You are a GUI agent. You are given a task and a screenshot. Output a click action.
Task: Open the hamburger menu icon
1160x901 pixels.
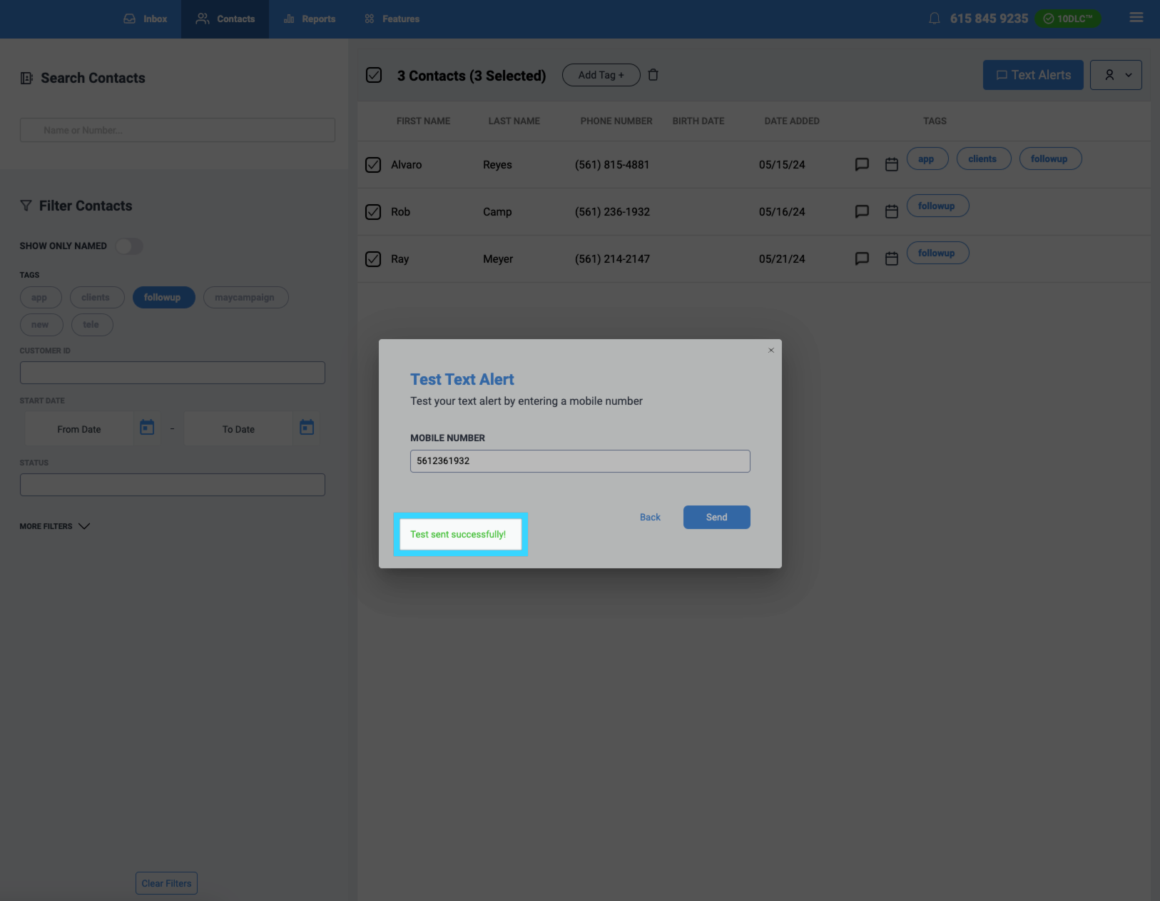click(1136, 18)
